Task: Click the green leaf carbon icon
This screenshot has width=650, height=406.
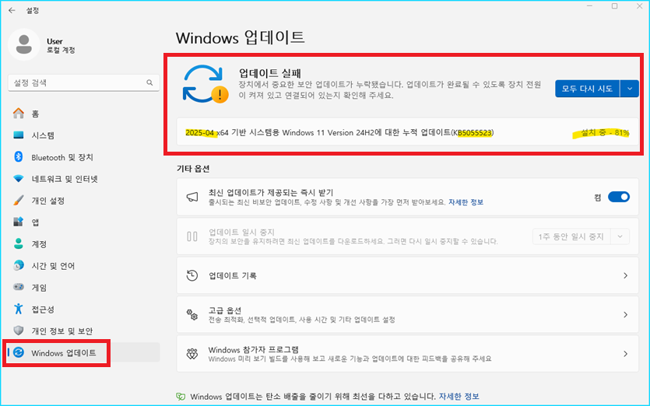Action: tap(181, 397)
